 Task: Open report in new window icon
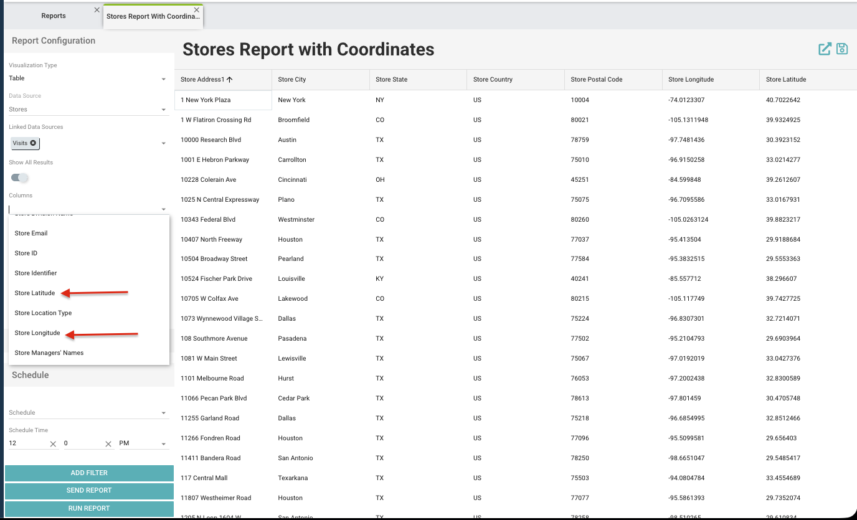click(825, 49)
